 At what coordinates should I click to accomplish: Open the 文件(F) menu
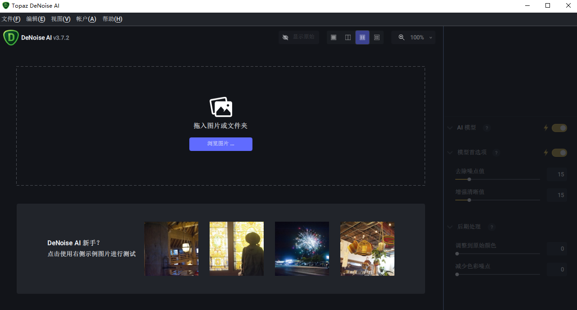[11, 19]
